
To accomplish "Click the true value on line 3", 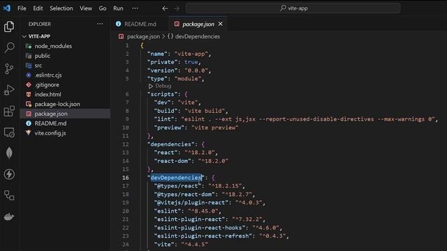I will 191,62.
